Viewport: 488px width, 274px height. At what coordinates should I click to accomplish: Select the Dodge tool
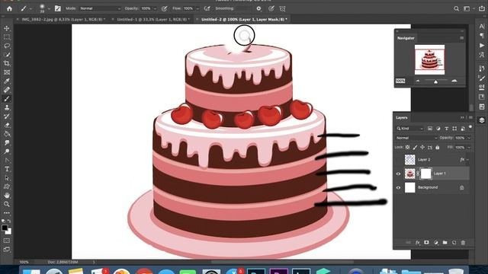7,151
